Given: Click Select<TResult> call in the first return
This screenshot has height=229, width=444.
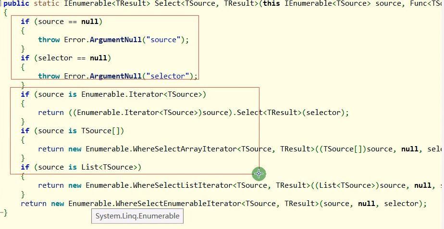Looking at the screenshot, I should pyautogui.click(x=269, y=113).
